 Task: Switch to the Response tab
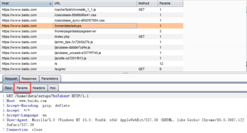coord(29,78)
